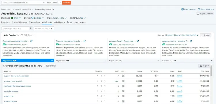Click the Desktop monitor device icon
216x104 pixels.
point(32,18)
